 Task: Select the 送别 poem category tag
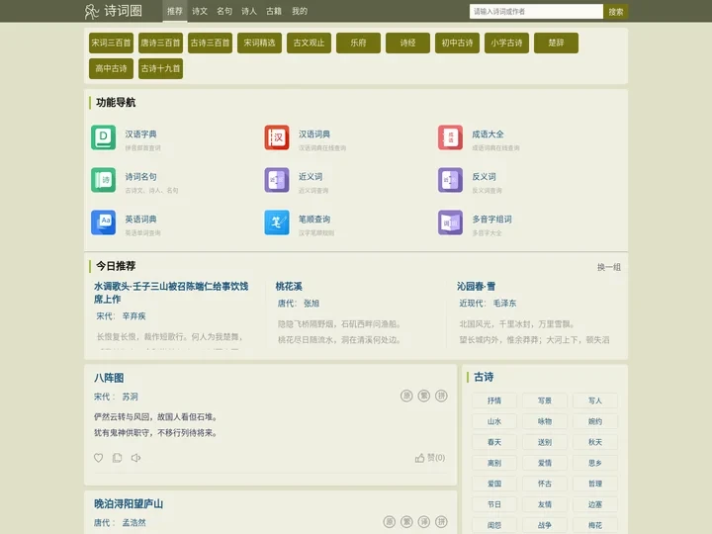point(545,442)
